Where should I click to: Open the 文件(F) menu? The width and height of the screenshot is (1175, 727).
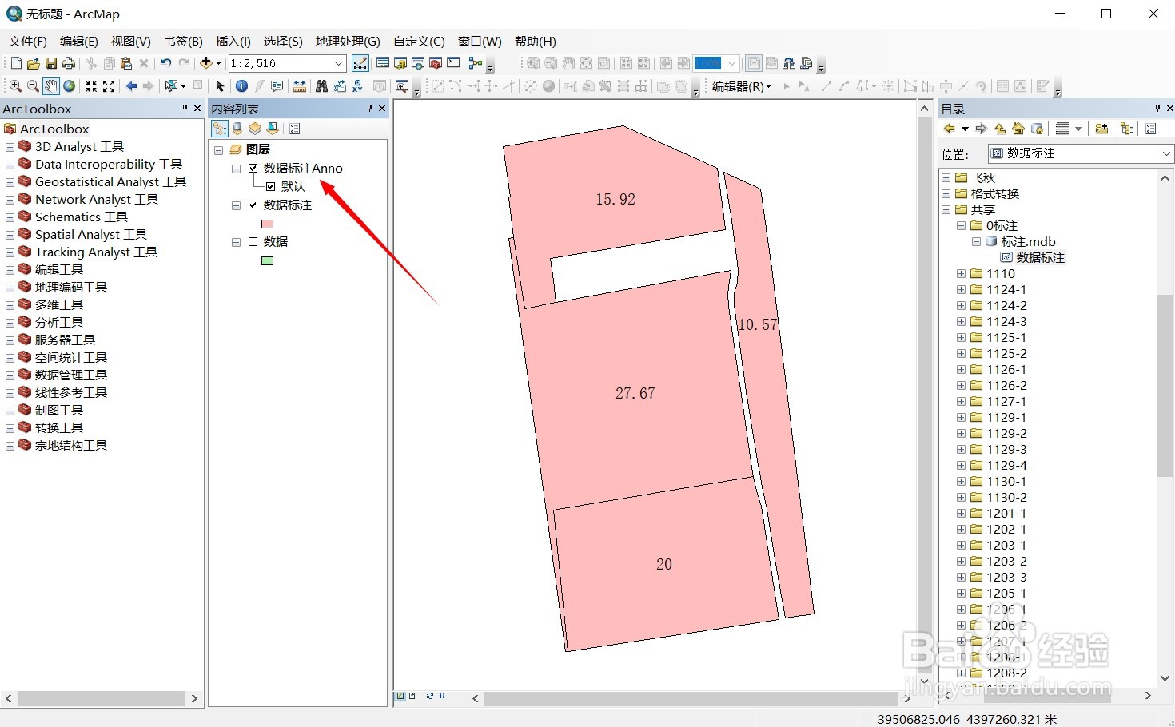(x=28, y=41)
